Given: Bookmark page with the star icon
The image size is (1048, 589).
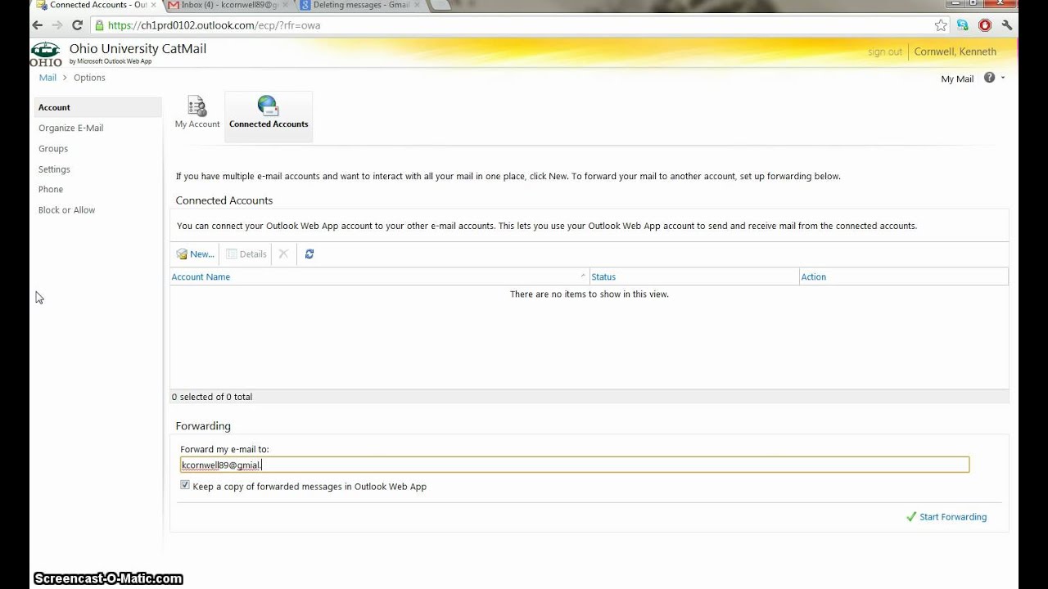Looking at the screenshot, I should [942, 25].
